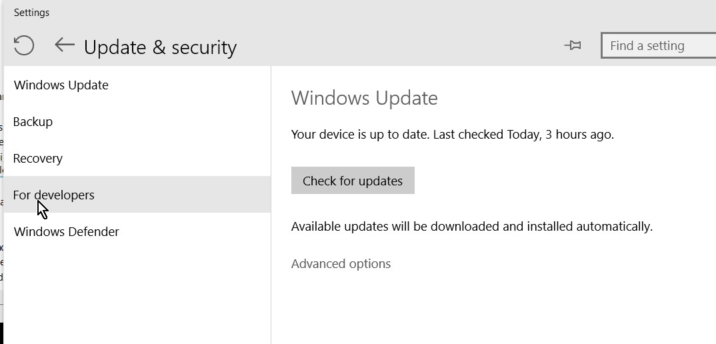This screenshot has width=716, height=344.
Task: Go to Windows Defender settings
Action: [x=66, y=232]
